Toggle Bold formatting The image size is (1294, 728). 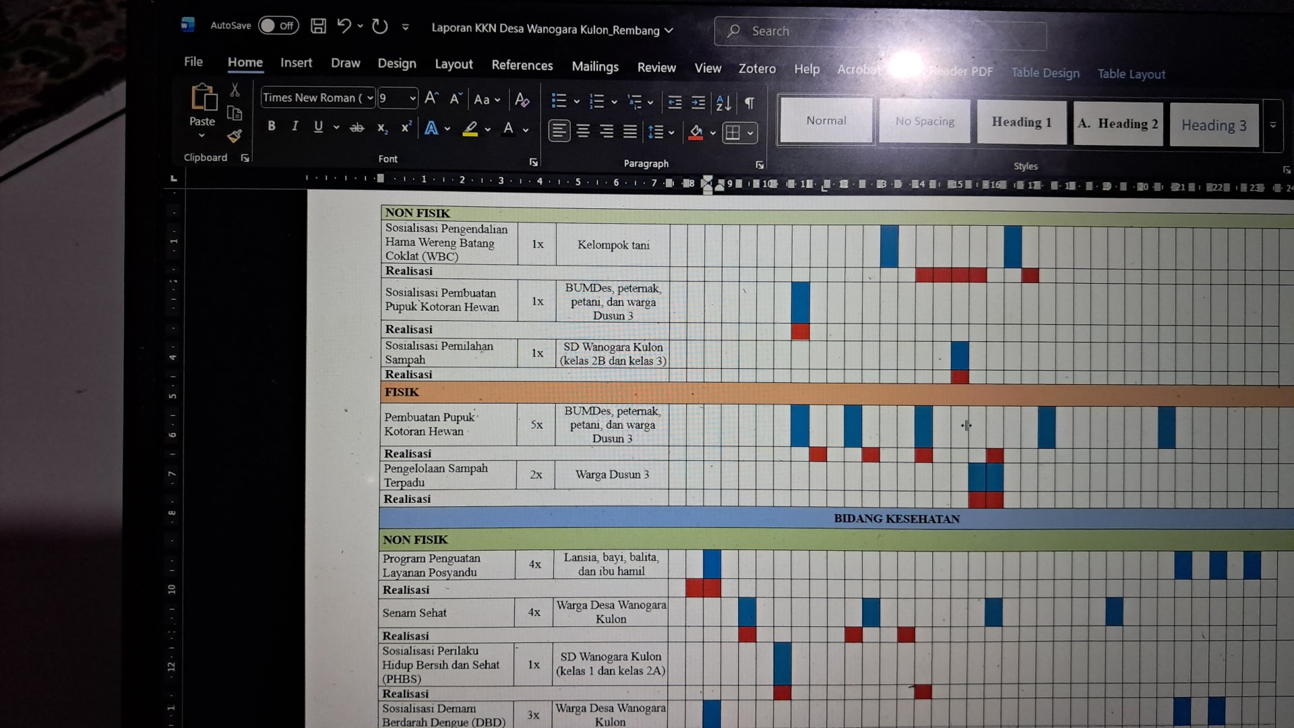(x=271, y=126)
